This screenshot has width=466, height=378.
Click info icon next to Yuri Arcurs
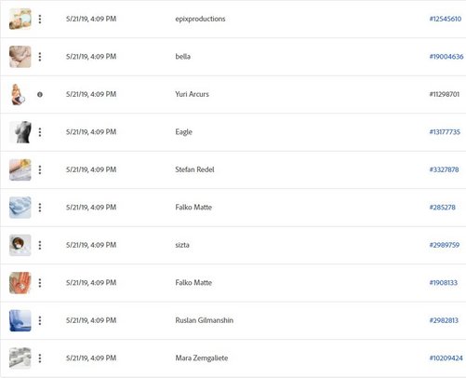(40, 94)
